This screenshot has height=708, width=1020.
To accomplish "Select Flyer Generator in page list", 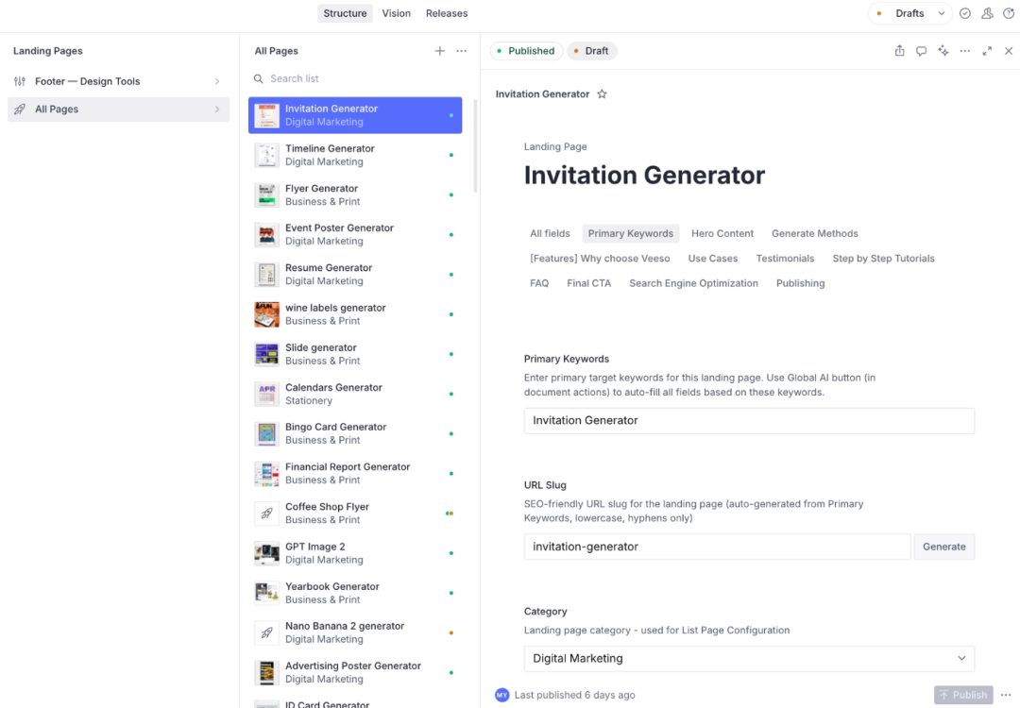I will pyautogui.click(x=355, y=195).
